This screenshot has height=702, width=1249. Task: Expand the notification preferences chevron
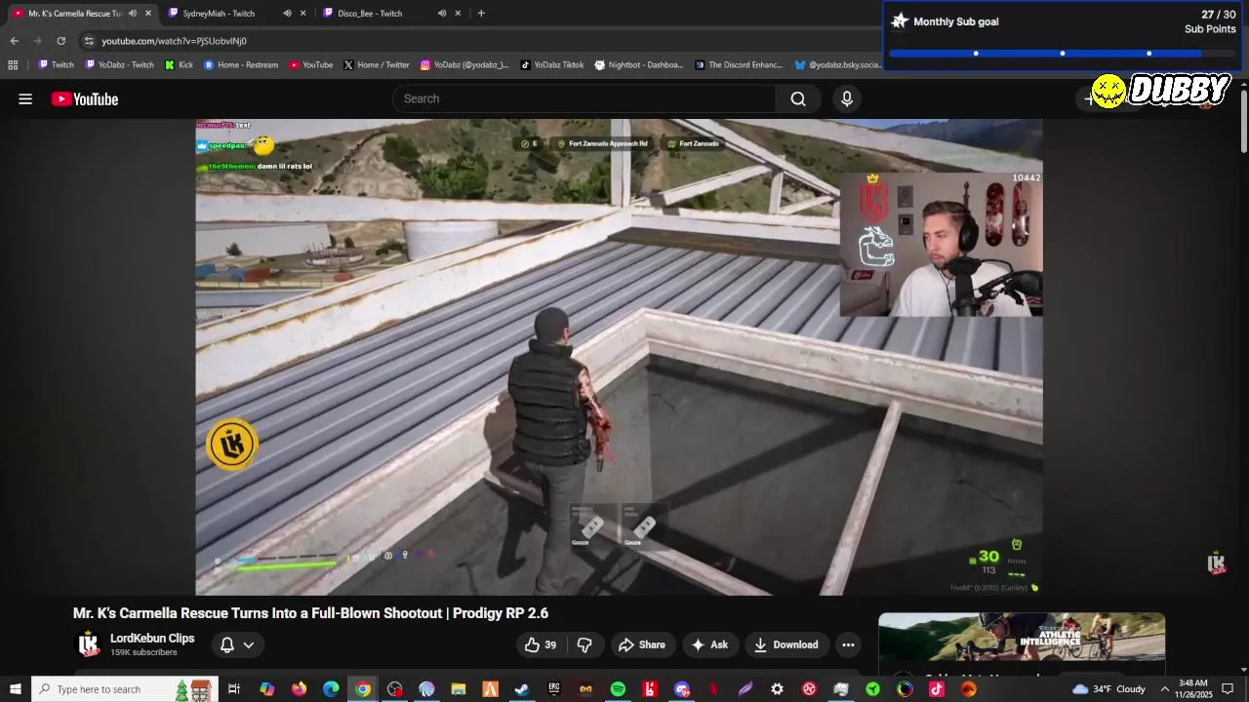[x=249, y=644]
